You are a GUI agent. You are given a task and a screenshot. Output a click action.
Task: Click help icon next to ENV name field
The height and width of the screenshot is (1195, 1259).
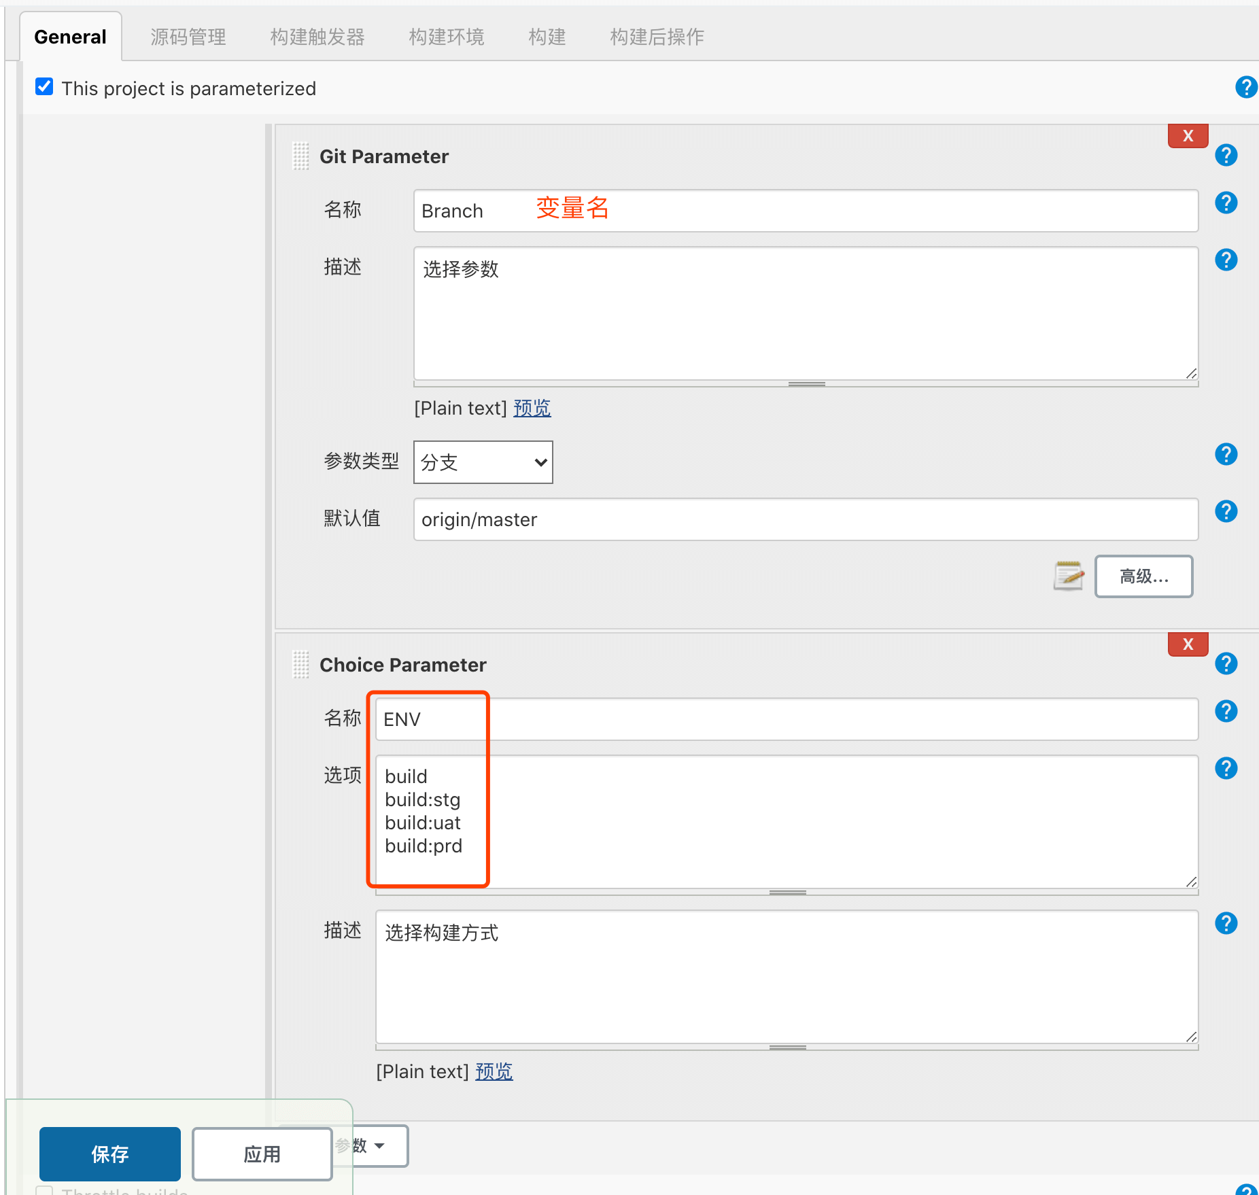click(x=1226, y=712)
